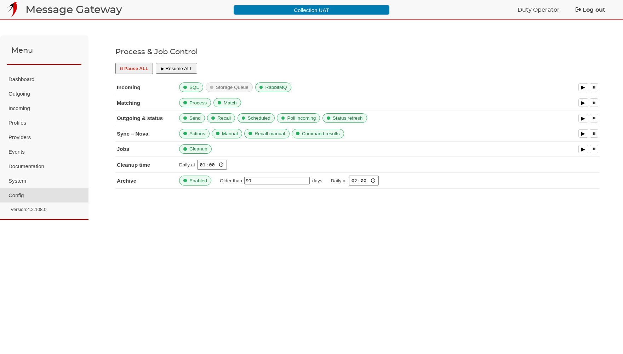Open clock picker for Cleanup time

(221, 165)
